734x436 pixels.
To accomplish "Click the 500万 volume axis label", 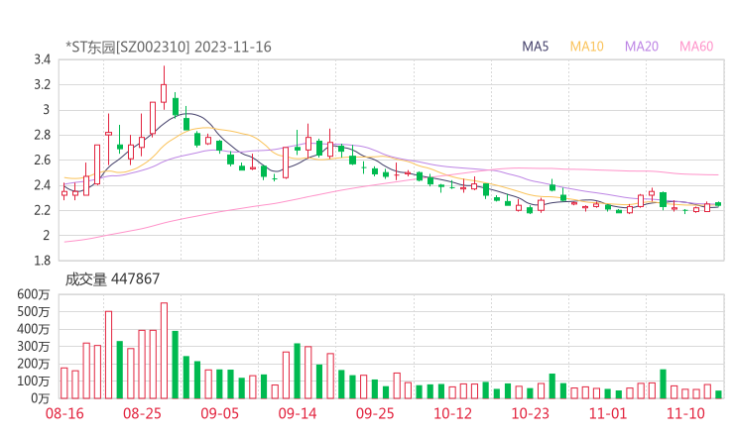I will (x=34, y=311).
